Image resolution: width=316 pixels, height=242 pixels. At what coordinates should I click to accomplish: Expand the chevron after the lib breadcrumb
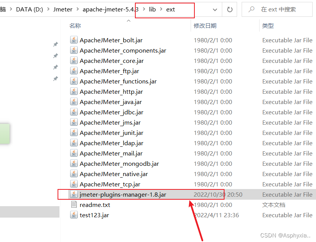(x=160, y=9)
